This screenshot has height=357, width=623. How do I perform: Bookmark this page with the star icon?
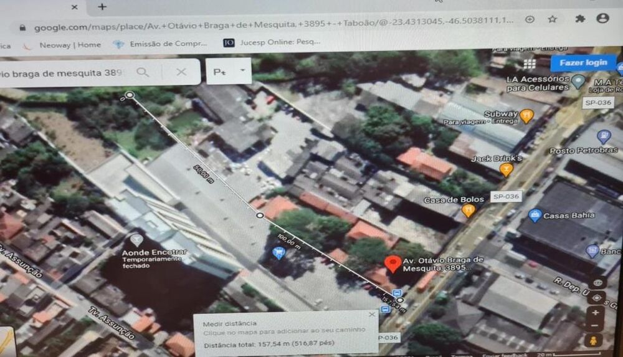552,19
